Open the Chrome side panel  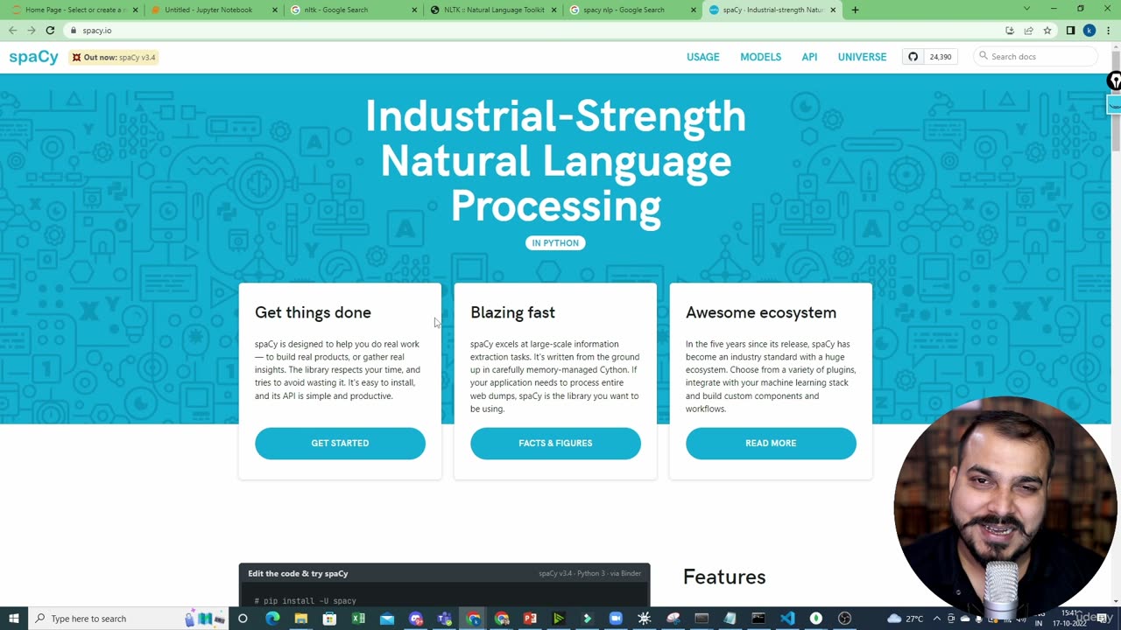1070,30
